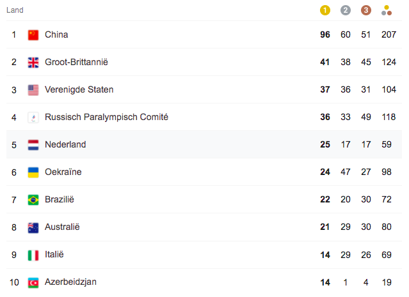Click the Italië flag icon
Viewport: 409px width, 297px height.
(x=33, y=255)
